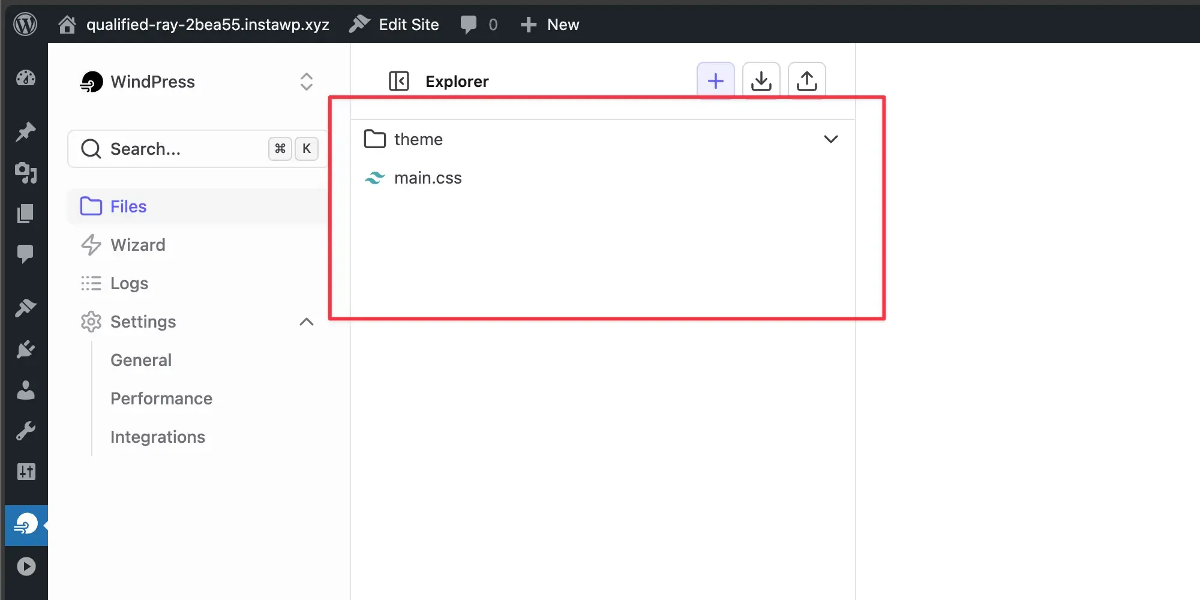1200x600 pixels.
Task: Click the Explorer panel collapse icon
Action: tap(398, 81)
